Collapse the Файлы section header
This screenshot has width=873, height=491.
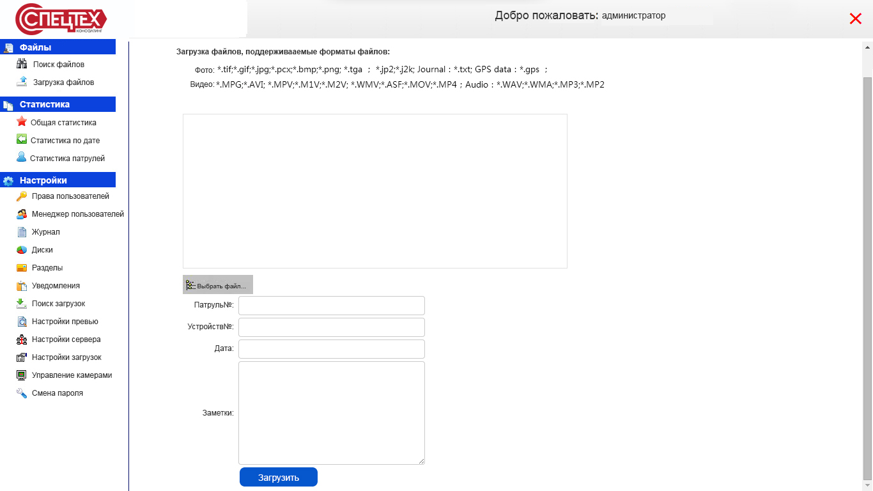(x=58, y=47)
